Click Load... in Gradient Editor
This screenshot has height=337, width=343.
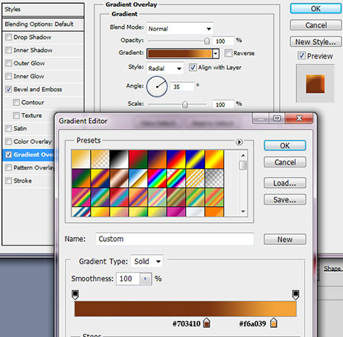click(x=285, y=183)
